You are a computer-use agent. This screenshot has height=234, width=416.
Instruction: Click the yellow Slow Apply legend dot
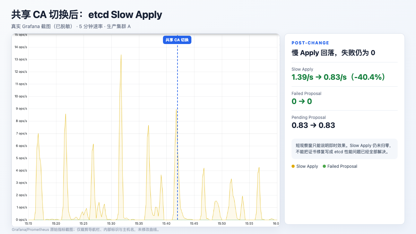293,166
